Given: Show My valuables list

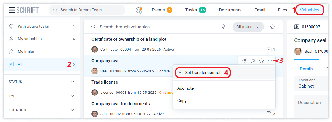Looking at the screenshot, I should pos(30,39).
